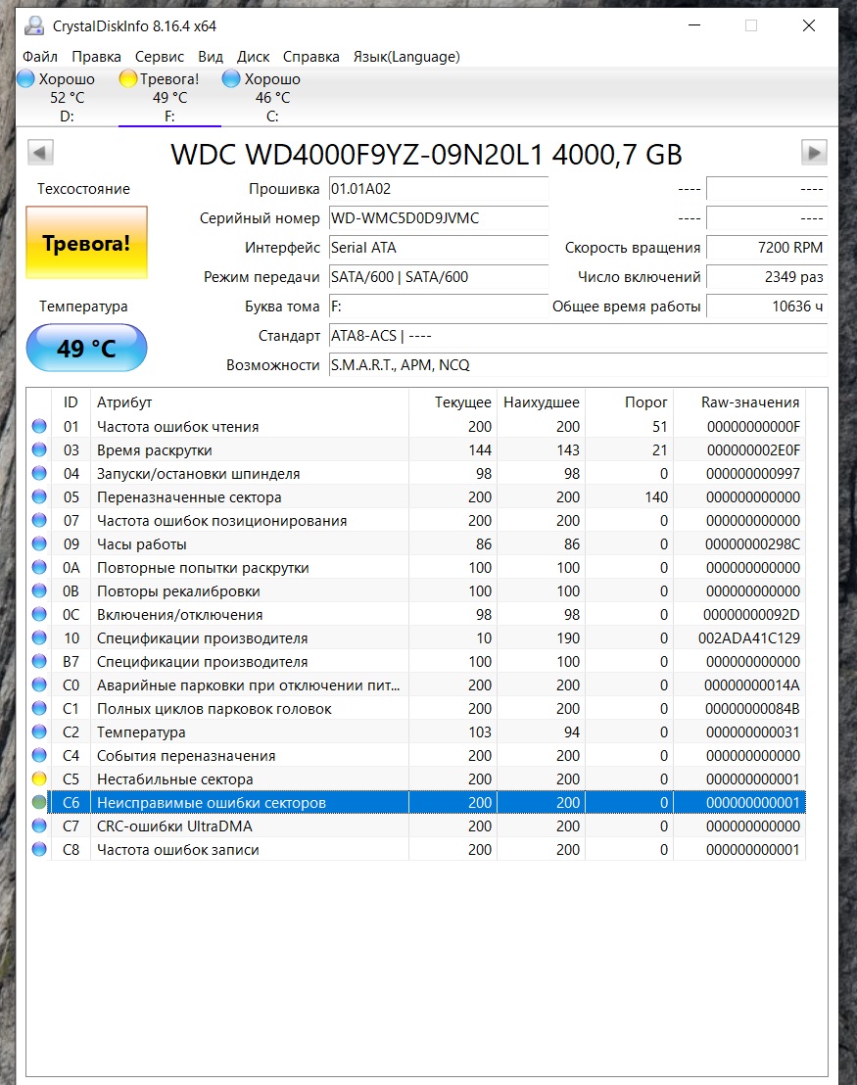
Task: Click status dot of attribute C1 row
Action: click(39, 709)
